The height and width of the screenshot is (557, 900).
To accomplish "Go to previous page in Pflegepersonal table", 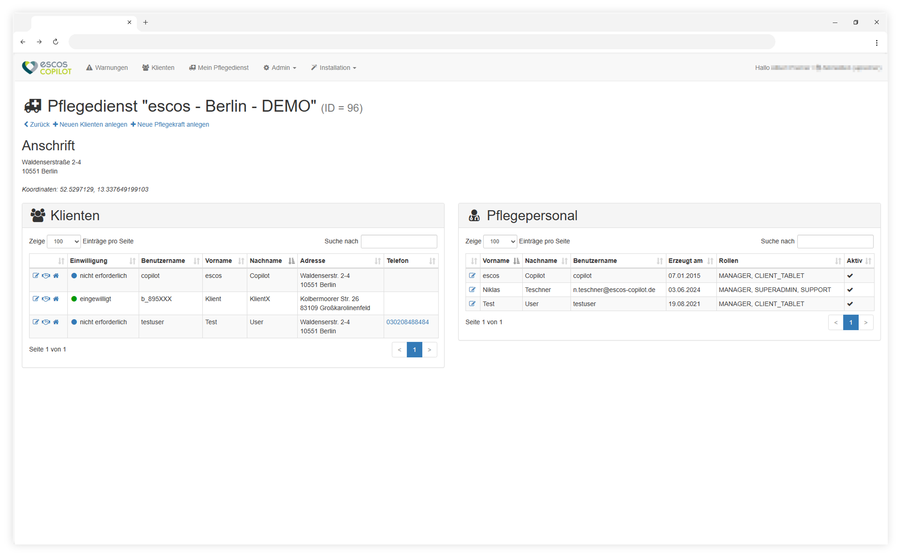I will pyautogui.click(x=836, y=322).
